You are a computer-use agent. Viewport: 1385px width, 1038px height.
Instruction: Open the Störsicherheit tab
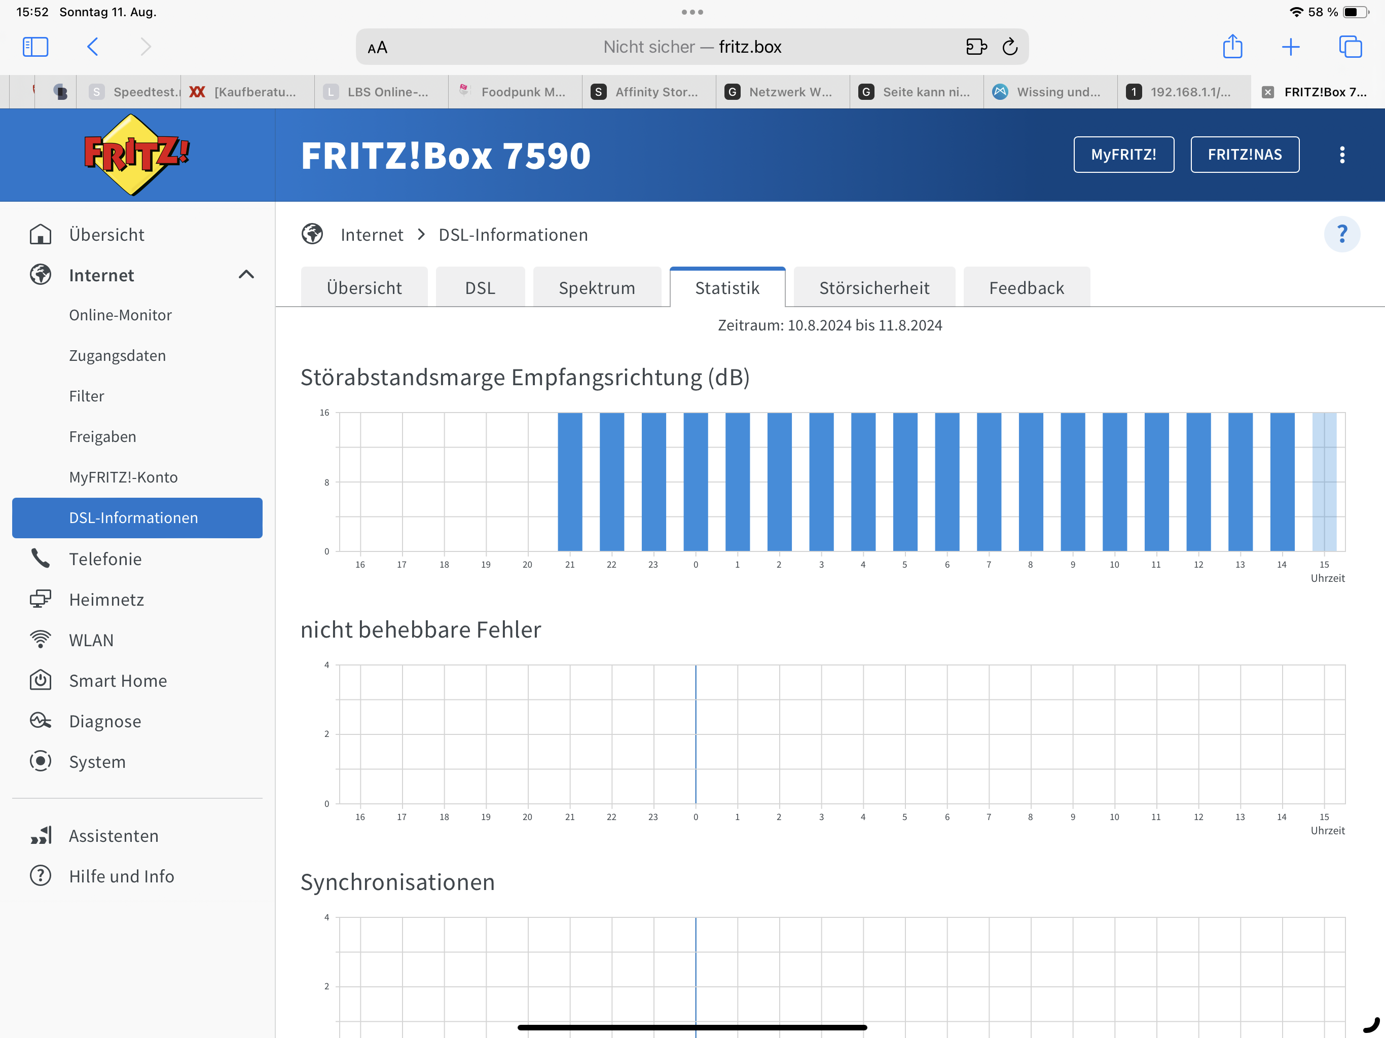click(873, 288)
